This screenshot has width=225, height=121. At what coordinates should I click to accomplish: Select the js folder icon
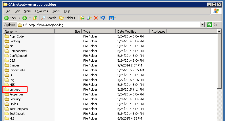point(7,75)
